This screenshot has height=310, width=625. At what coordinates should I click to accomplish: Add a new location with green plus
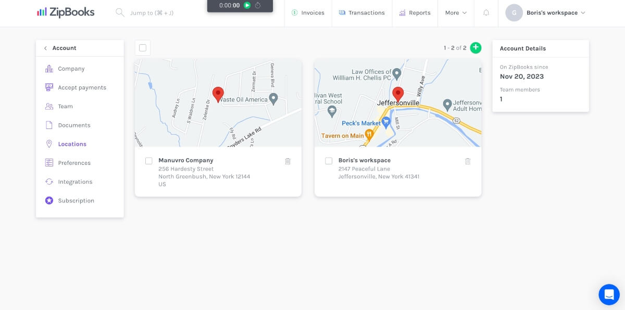[x=476, y=48]
